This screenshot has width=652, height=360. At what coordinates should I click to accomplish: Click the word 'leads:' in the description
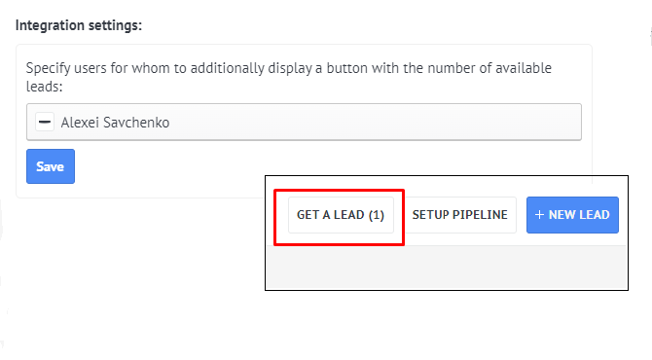tap(44, 87)
